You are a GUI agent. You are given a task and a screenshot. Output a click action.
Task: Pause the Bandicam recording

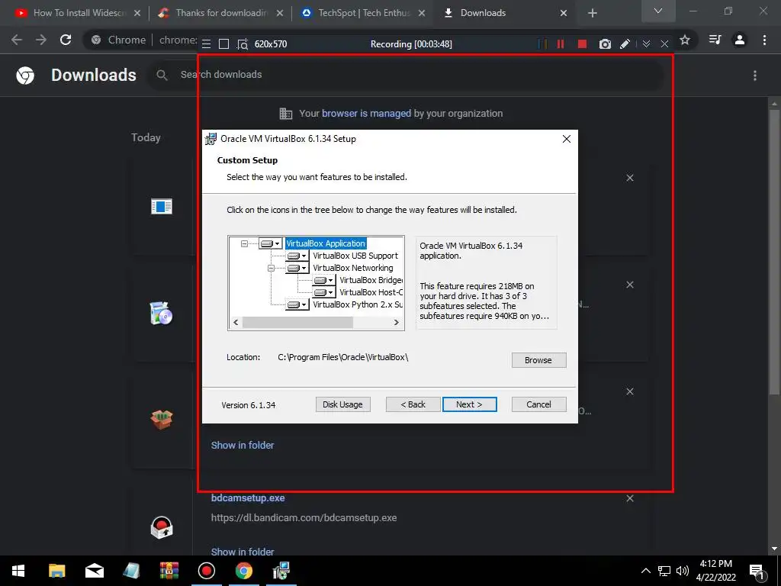coord(561,43)
